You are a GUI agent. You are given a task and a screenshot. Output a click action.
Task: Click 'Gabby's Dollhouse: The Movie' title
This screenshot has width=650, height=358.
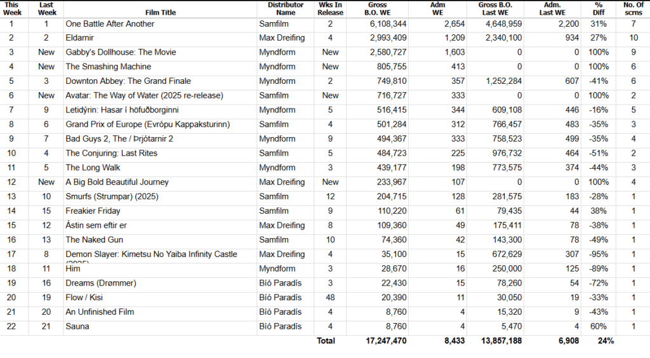click(121, 52)
